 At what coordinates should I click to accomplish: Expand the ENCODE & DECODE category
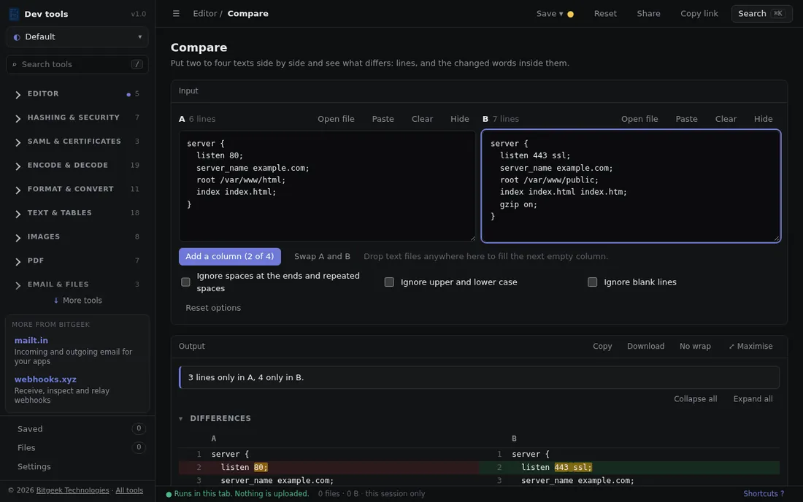[77, 166]
